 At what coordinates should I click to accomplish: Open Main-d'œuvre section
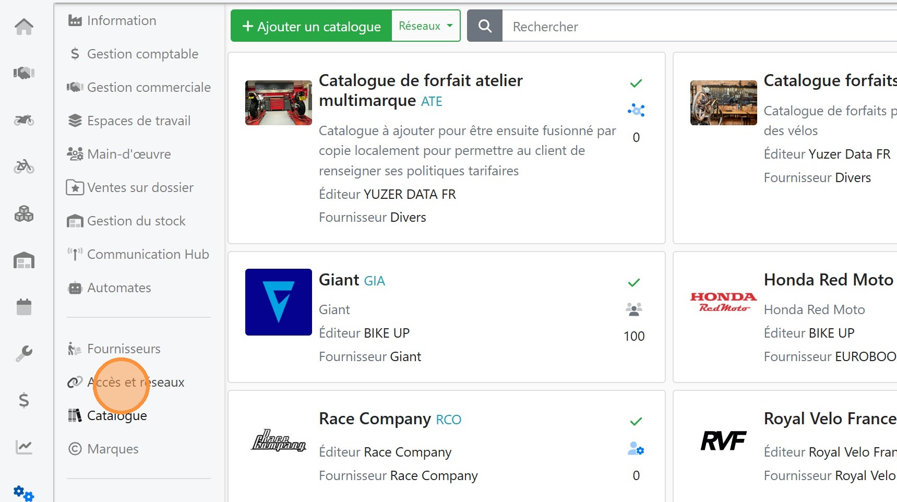pos(119,154)
